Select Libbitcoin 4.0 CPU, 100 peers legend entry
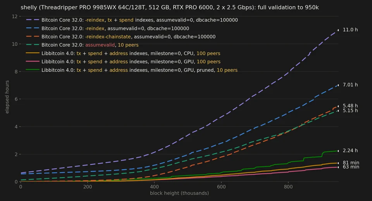 (x=131, y=53)
